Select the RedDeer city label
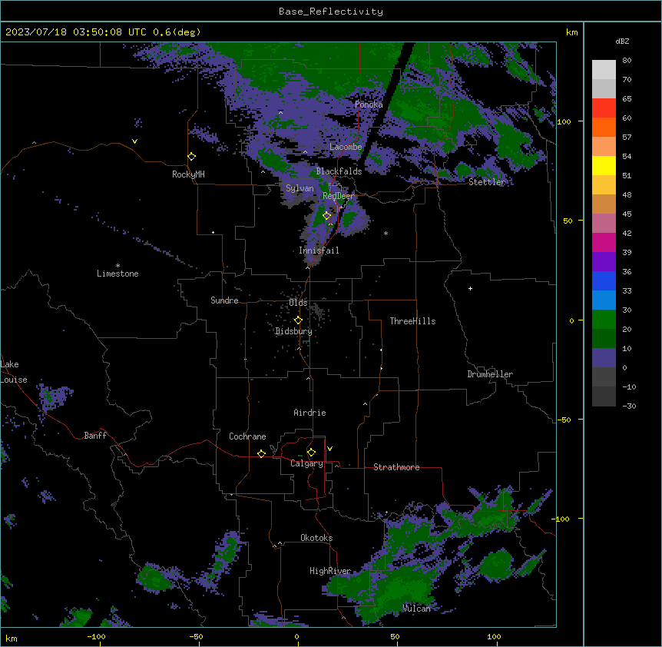This screenshot has width=662, height=647. 338,196
